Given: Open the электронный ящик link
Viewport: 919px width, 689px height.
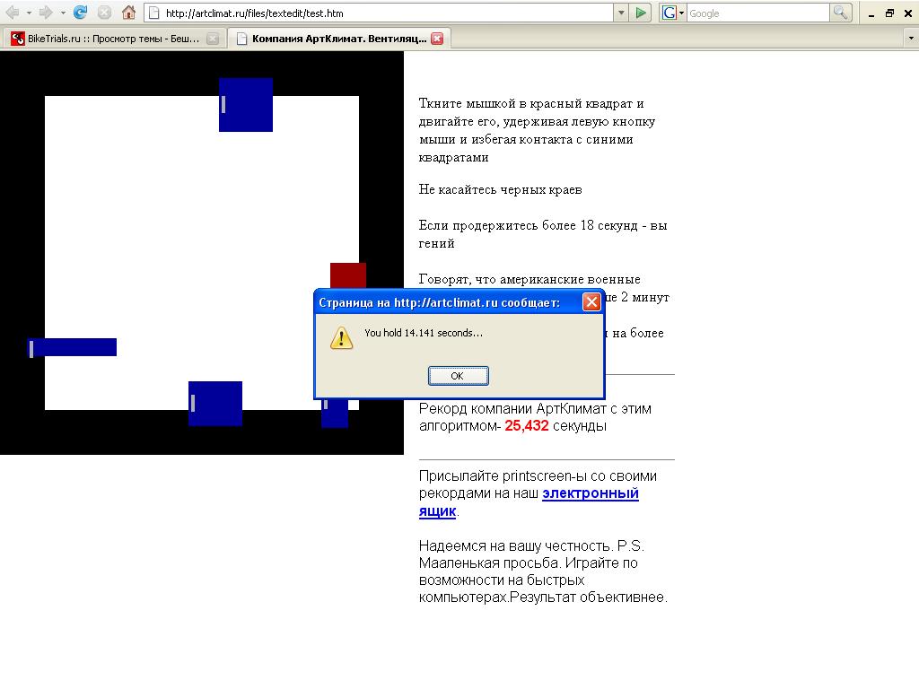Looking at the screenshot, I should click(x=529, y=502).
